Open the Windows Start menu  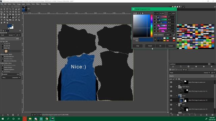(3, 119)
